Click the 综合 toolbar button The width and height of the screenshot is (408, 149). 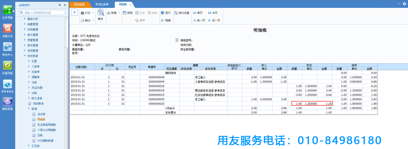(153, 13)
